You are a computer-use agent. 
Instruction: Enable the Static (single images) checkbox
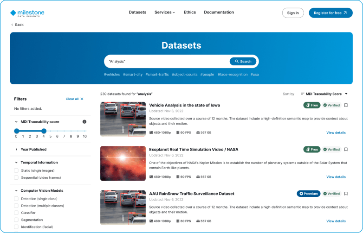coord(16,171)
